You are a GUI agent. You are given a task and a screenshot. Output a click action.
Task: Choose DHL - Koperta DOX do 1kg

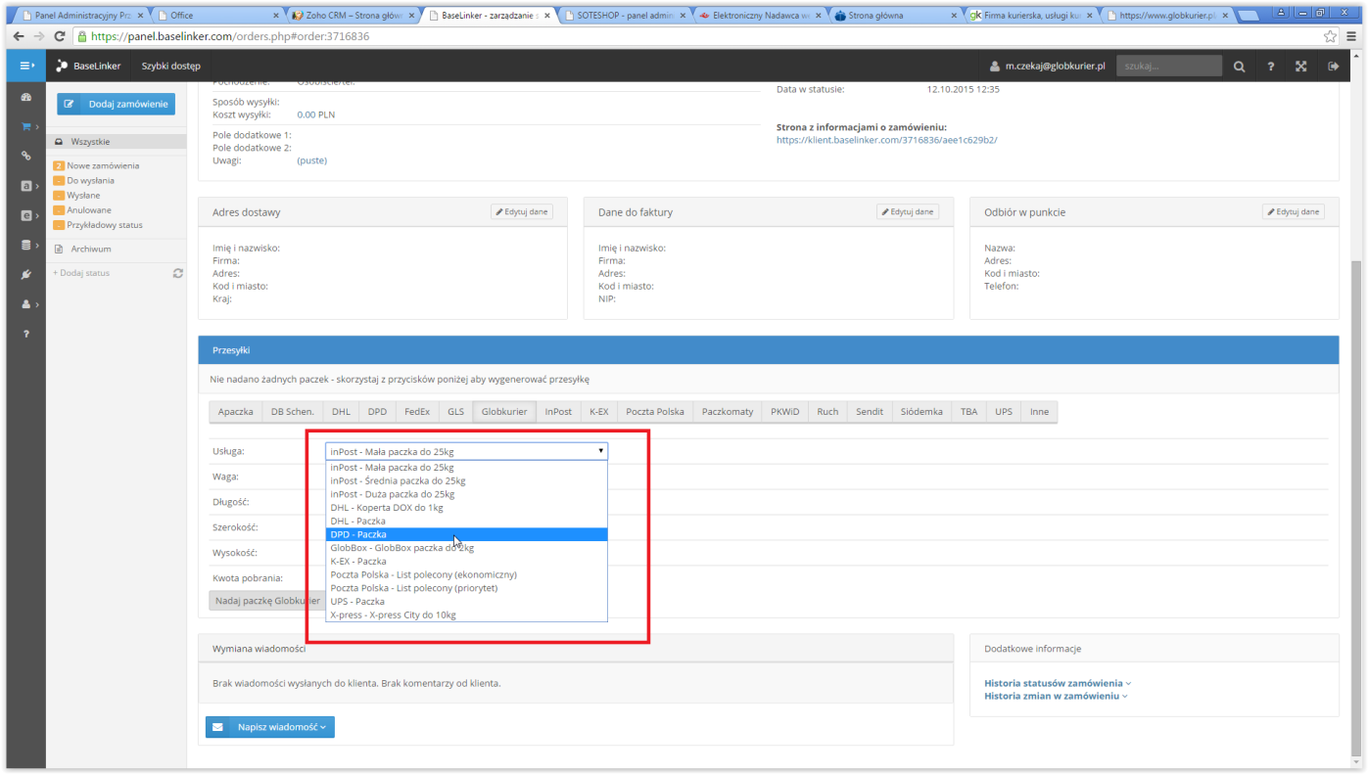coord(466,508)
